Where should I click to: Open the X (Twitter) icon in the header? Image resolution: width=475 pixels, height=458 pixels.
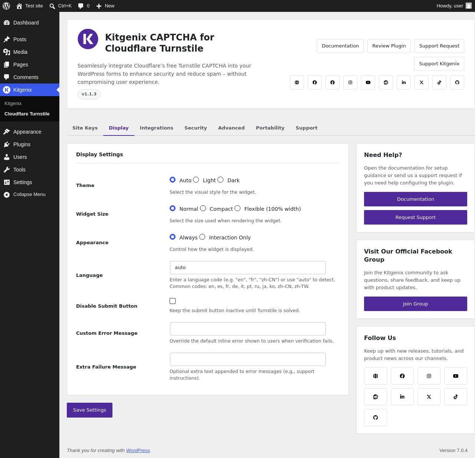pyautogui.click(x=422, y=82)
